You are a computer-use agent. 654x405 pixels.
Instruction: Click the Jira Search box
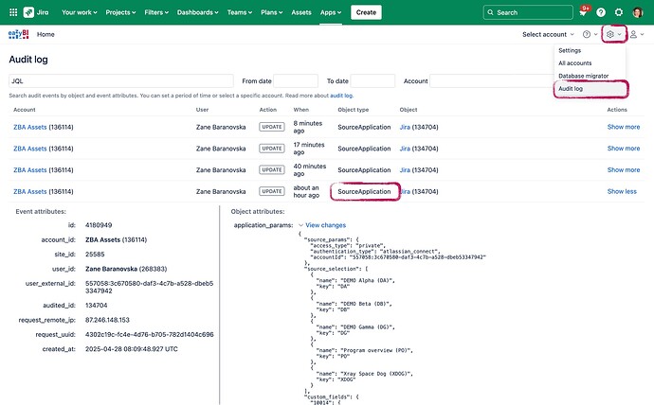click(x=528, y=12)
